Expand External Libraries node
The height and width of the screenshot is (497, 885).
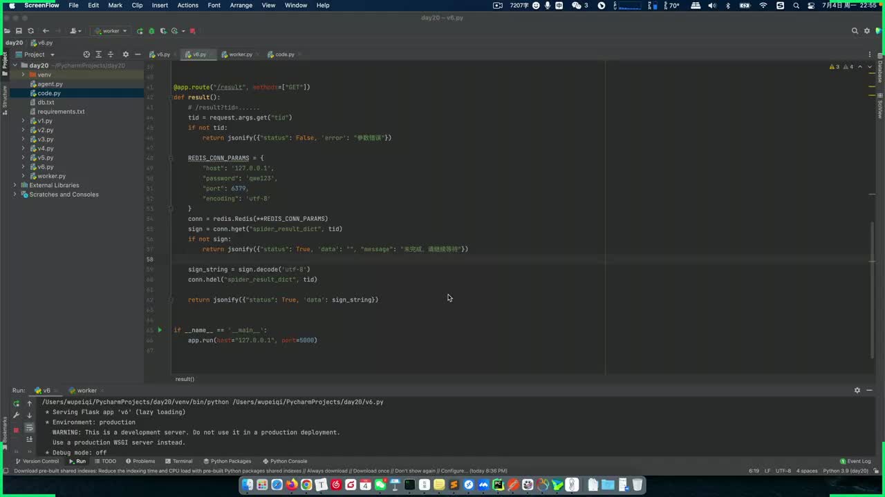coord(15,185)
